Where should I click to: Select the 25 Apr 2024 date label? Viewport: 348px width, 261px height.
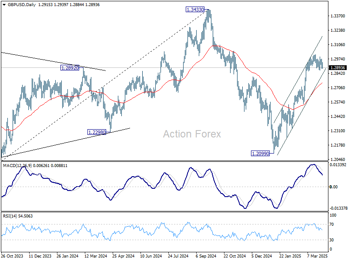[124, 256]
